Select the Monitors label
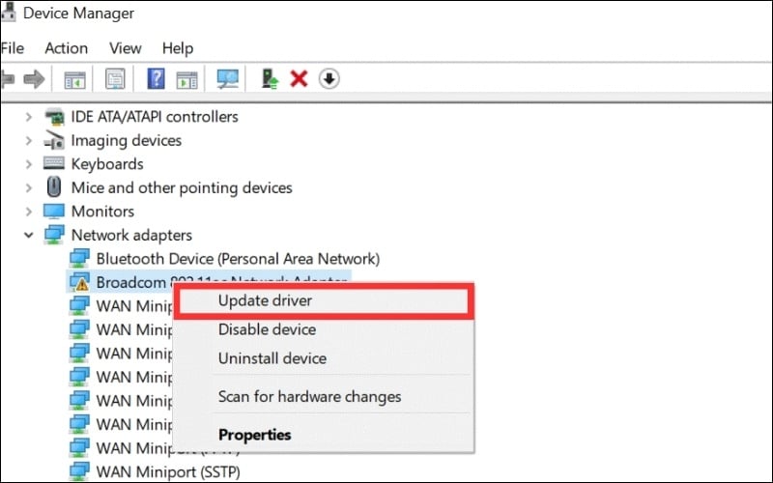Screen dimensions: 773x483 [x=102, y=212]
